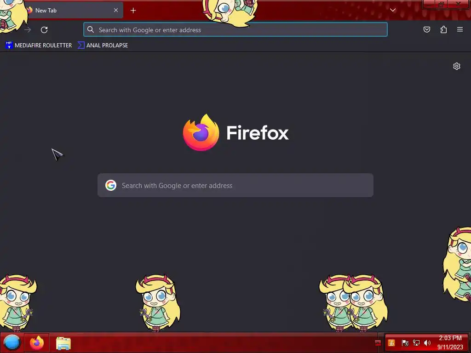Open Action Center flag tray icon
The image size is (471, 353).
pyautogui.click(x=405, y=343)
